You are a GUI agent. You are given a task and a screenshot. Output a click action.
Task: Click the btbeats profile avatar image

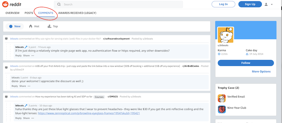[226, 35]
